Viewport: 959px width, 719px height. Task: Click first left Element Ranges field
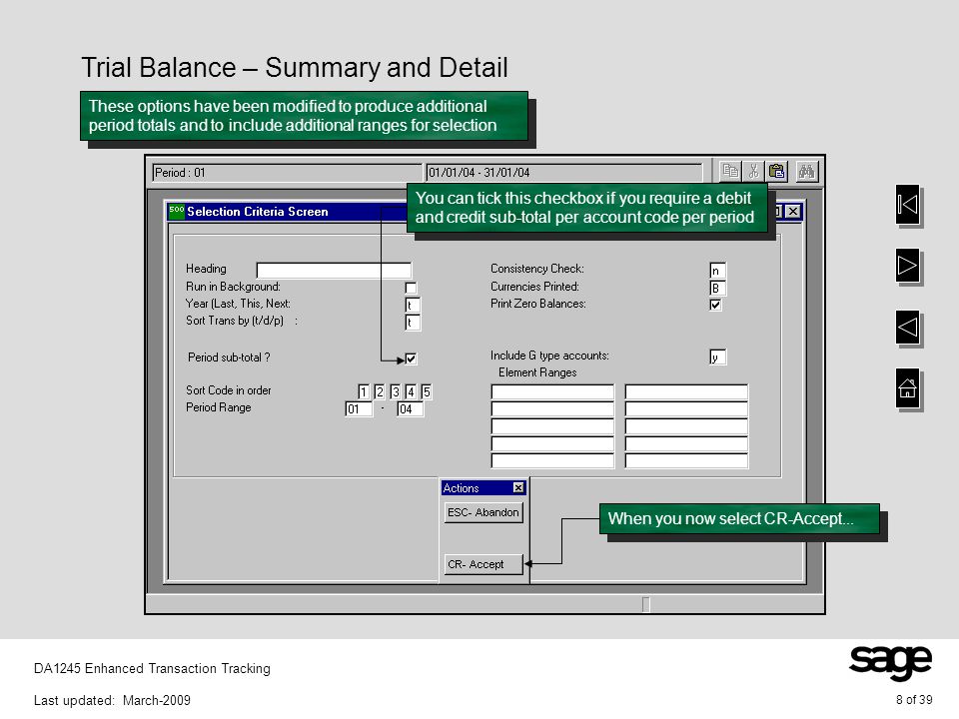click(x=552, y=391)
